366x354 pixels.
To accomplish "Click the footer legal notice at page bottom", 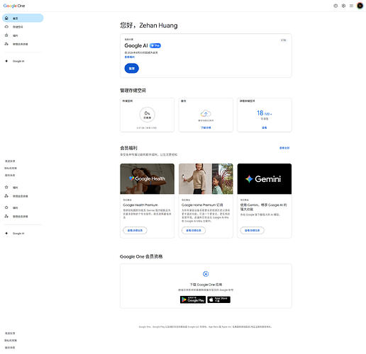I will tap(206, 327).
